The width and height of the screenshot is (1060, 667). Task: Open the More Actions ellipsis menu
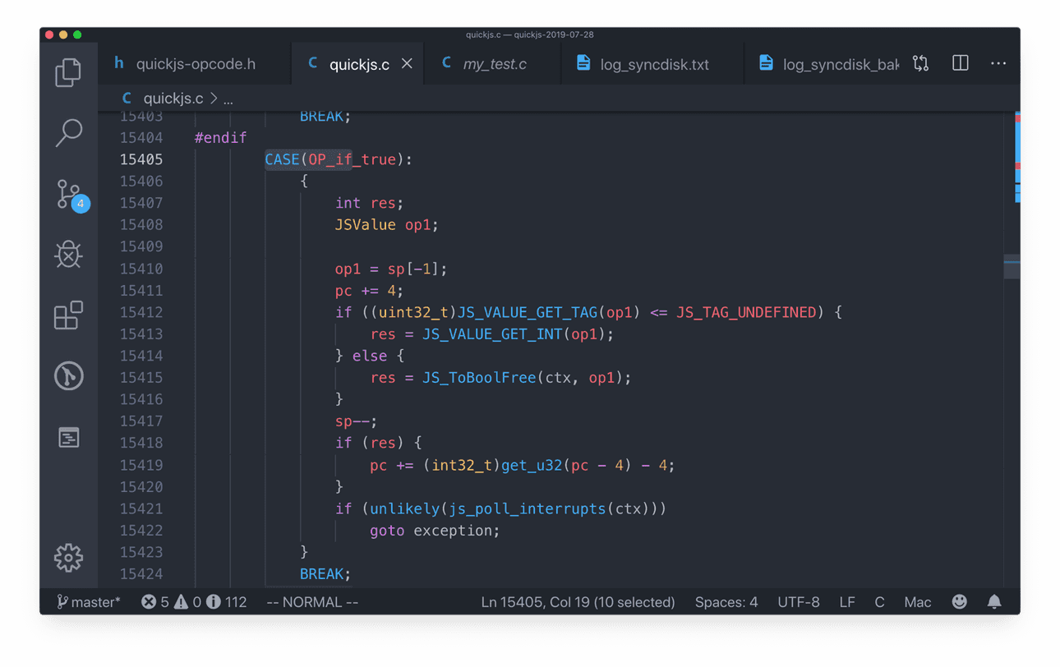pos(998,63)
